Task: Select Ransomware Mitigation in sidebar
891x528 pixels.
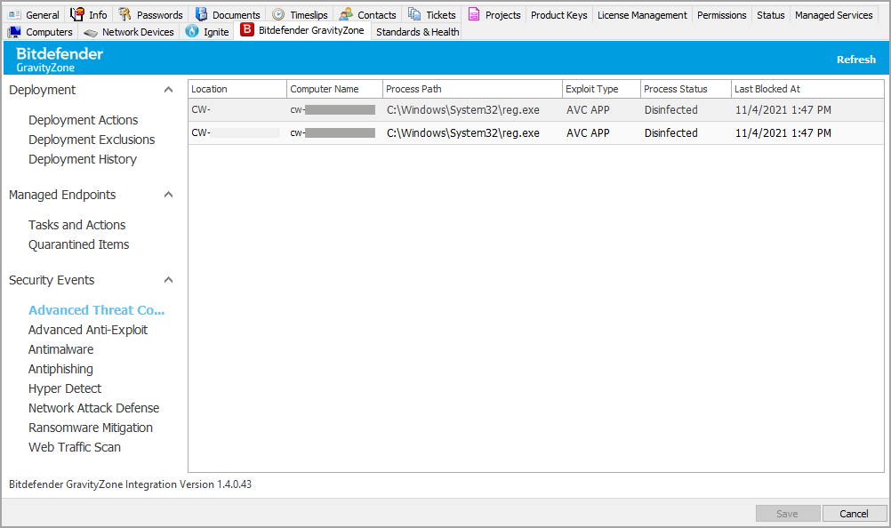Action: tap(91, 428)
